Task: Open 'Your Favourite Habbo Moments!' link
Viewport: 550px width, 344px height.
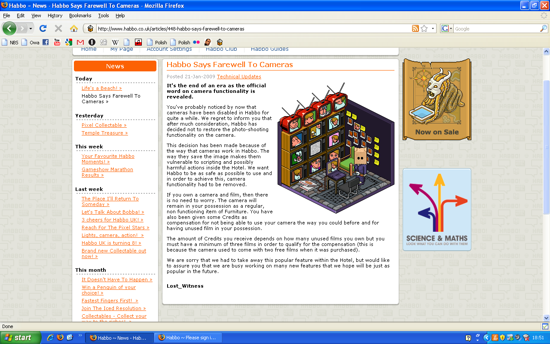Action: tap(108, 159)
